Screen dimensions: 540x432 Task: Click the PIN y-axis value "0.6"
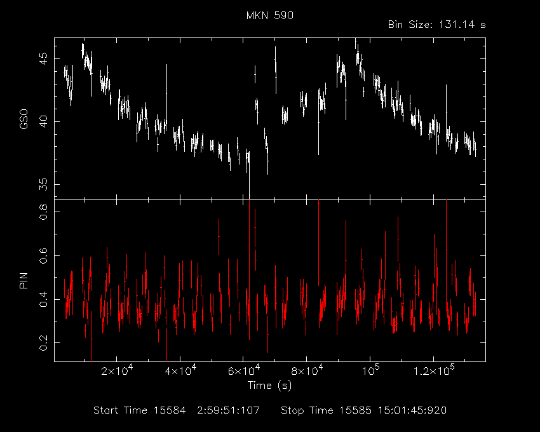point(43,255)
